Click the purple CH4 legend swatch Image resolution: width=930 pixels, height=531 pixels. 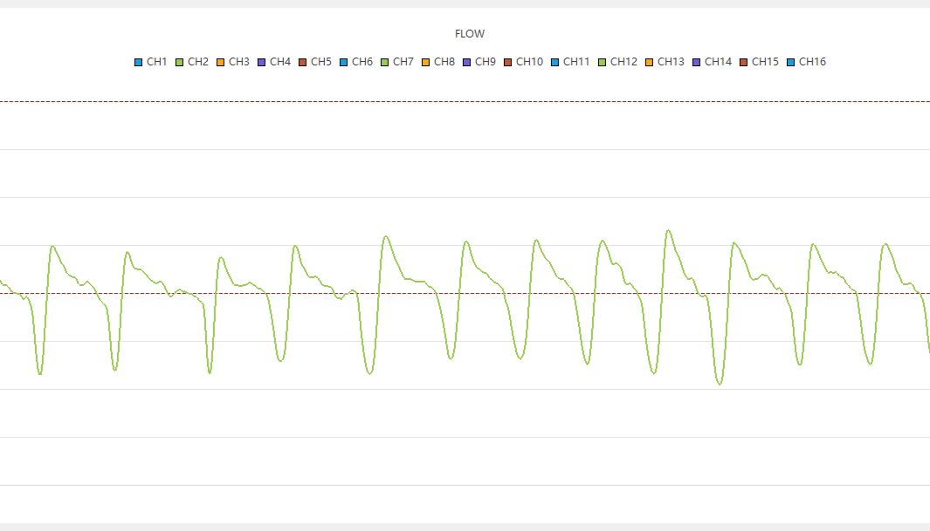click(x=262, y=62)
